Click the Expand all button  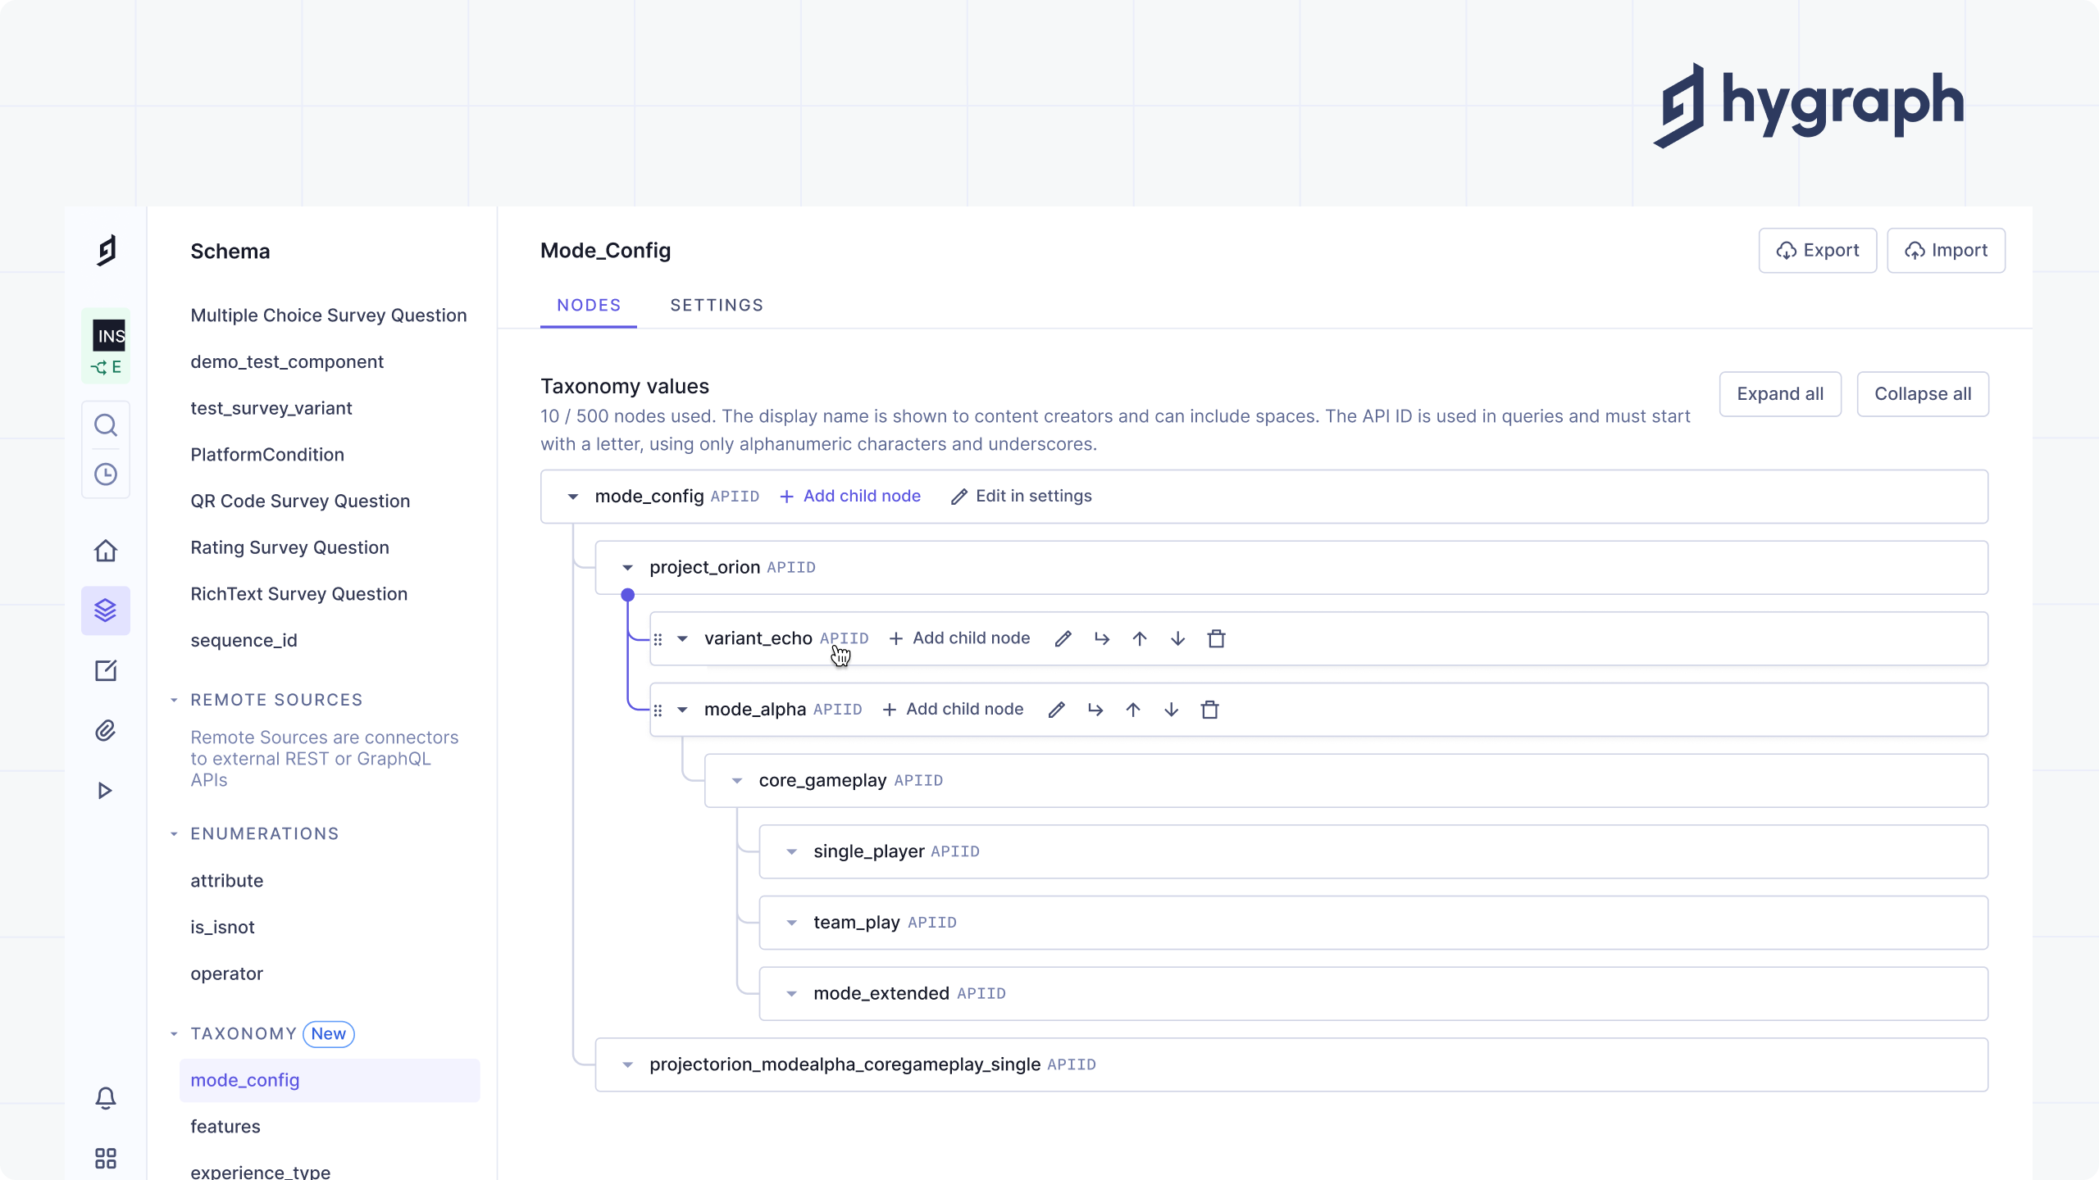[1780, 394]
